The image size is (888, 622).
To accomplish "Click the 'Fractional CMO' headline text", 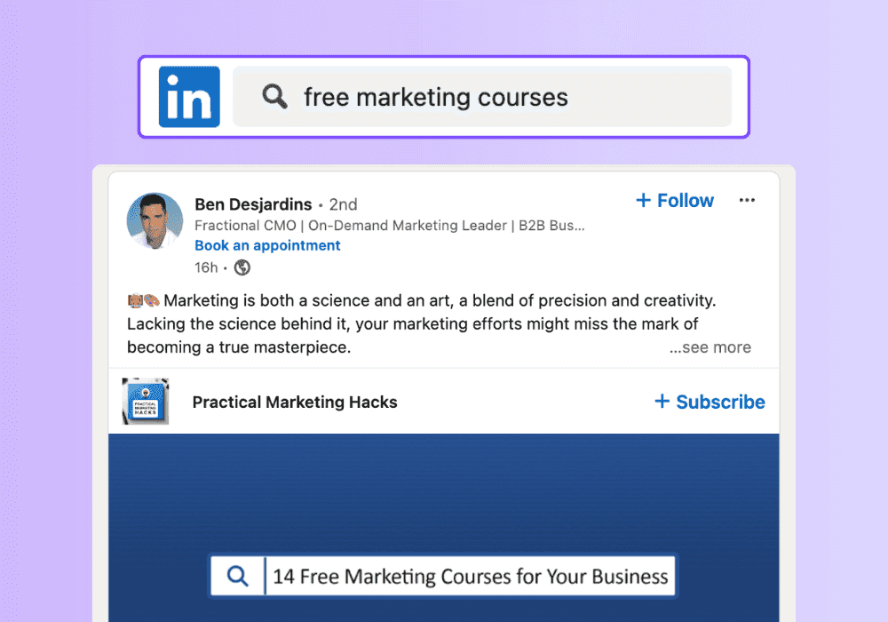I will point(245,226).
